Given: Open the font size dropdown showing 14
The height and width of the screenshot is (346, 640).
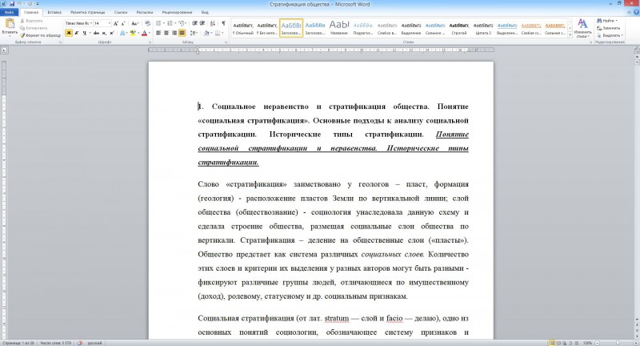Looking at the screenshot, I should [110, 23].
